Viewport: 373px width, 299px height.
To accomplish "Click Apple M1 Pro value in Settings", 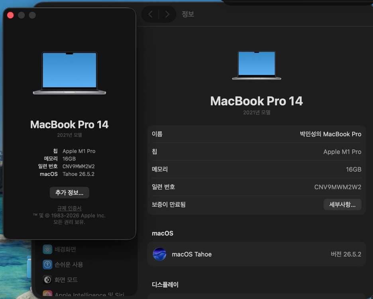I will coord(342,151).
